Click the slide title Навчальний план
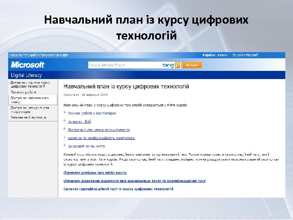 click(x=146, y=28)
